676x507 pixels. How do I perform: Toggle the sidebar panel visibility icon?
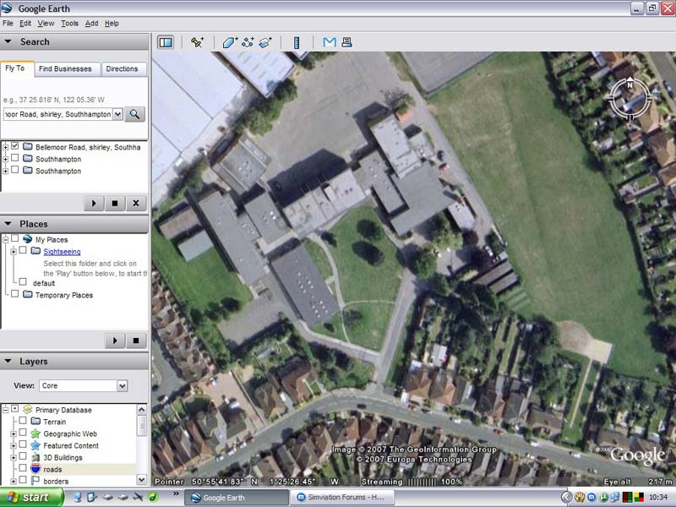click(166, 42)
